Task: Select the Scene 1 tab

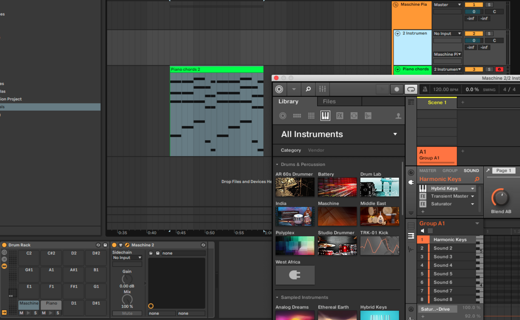Action: (x=437, y=102)
